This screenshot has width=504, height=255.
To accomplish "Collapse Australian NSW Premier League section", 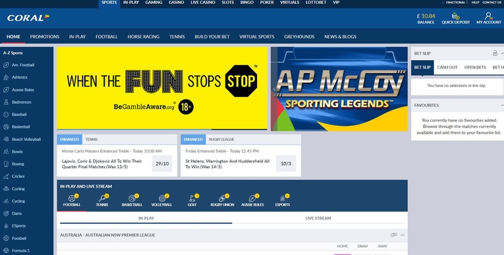I will (402, 235).
